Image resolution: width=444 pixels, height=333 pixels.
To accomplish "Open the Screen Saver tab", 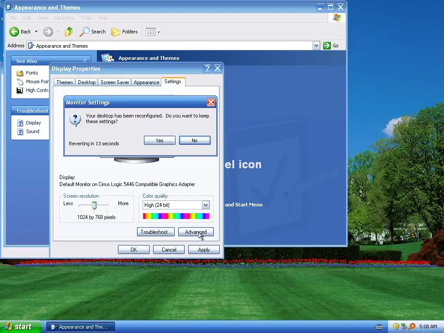I will click(114, 82).
